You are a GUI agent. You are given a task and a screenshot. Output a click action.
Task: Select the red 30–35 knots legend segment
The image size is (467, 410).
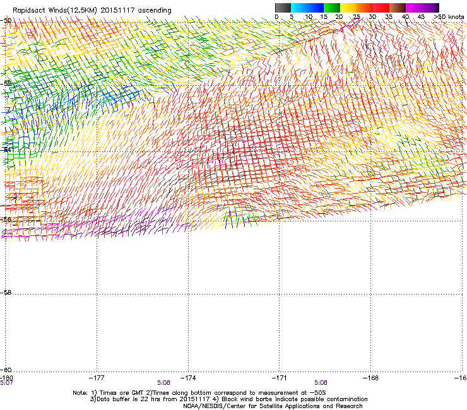coord(381,8)
